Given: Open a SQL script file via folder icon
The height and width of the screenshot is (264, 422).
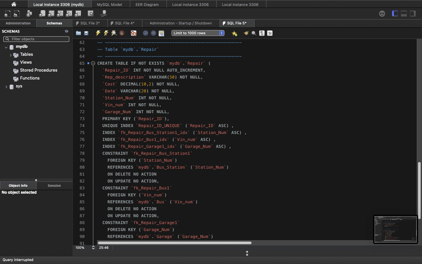Looking at the screenshot, I should pos(78,33).
